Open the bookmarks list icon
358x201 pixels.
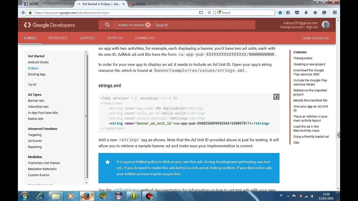point(288,13)
